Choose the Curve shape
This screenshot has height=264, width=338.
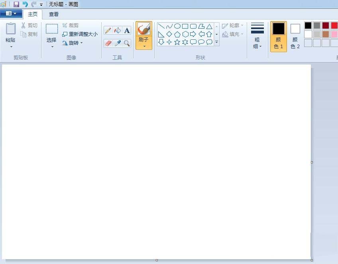tap(169, 26)
